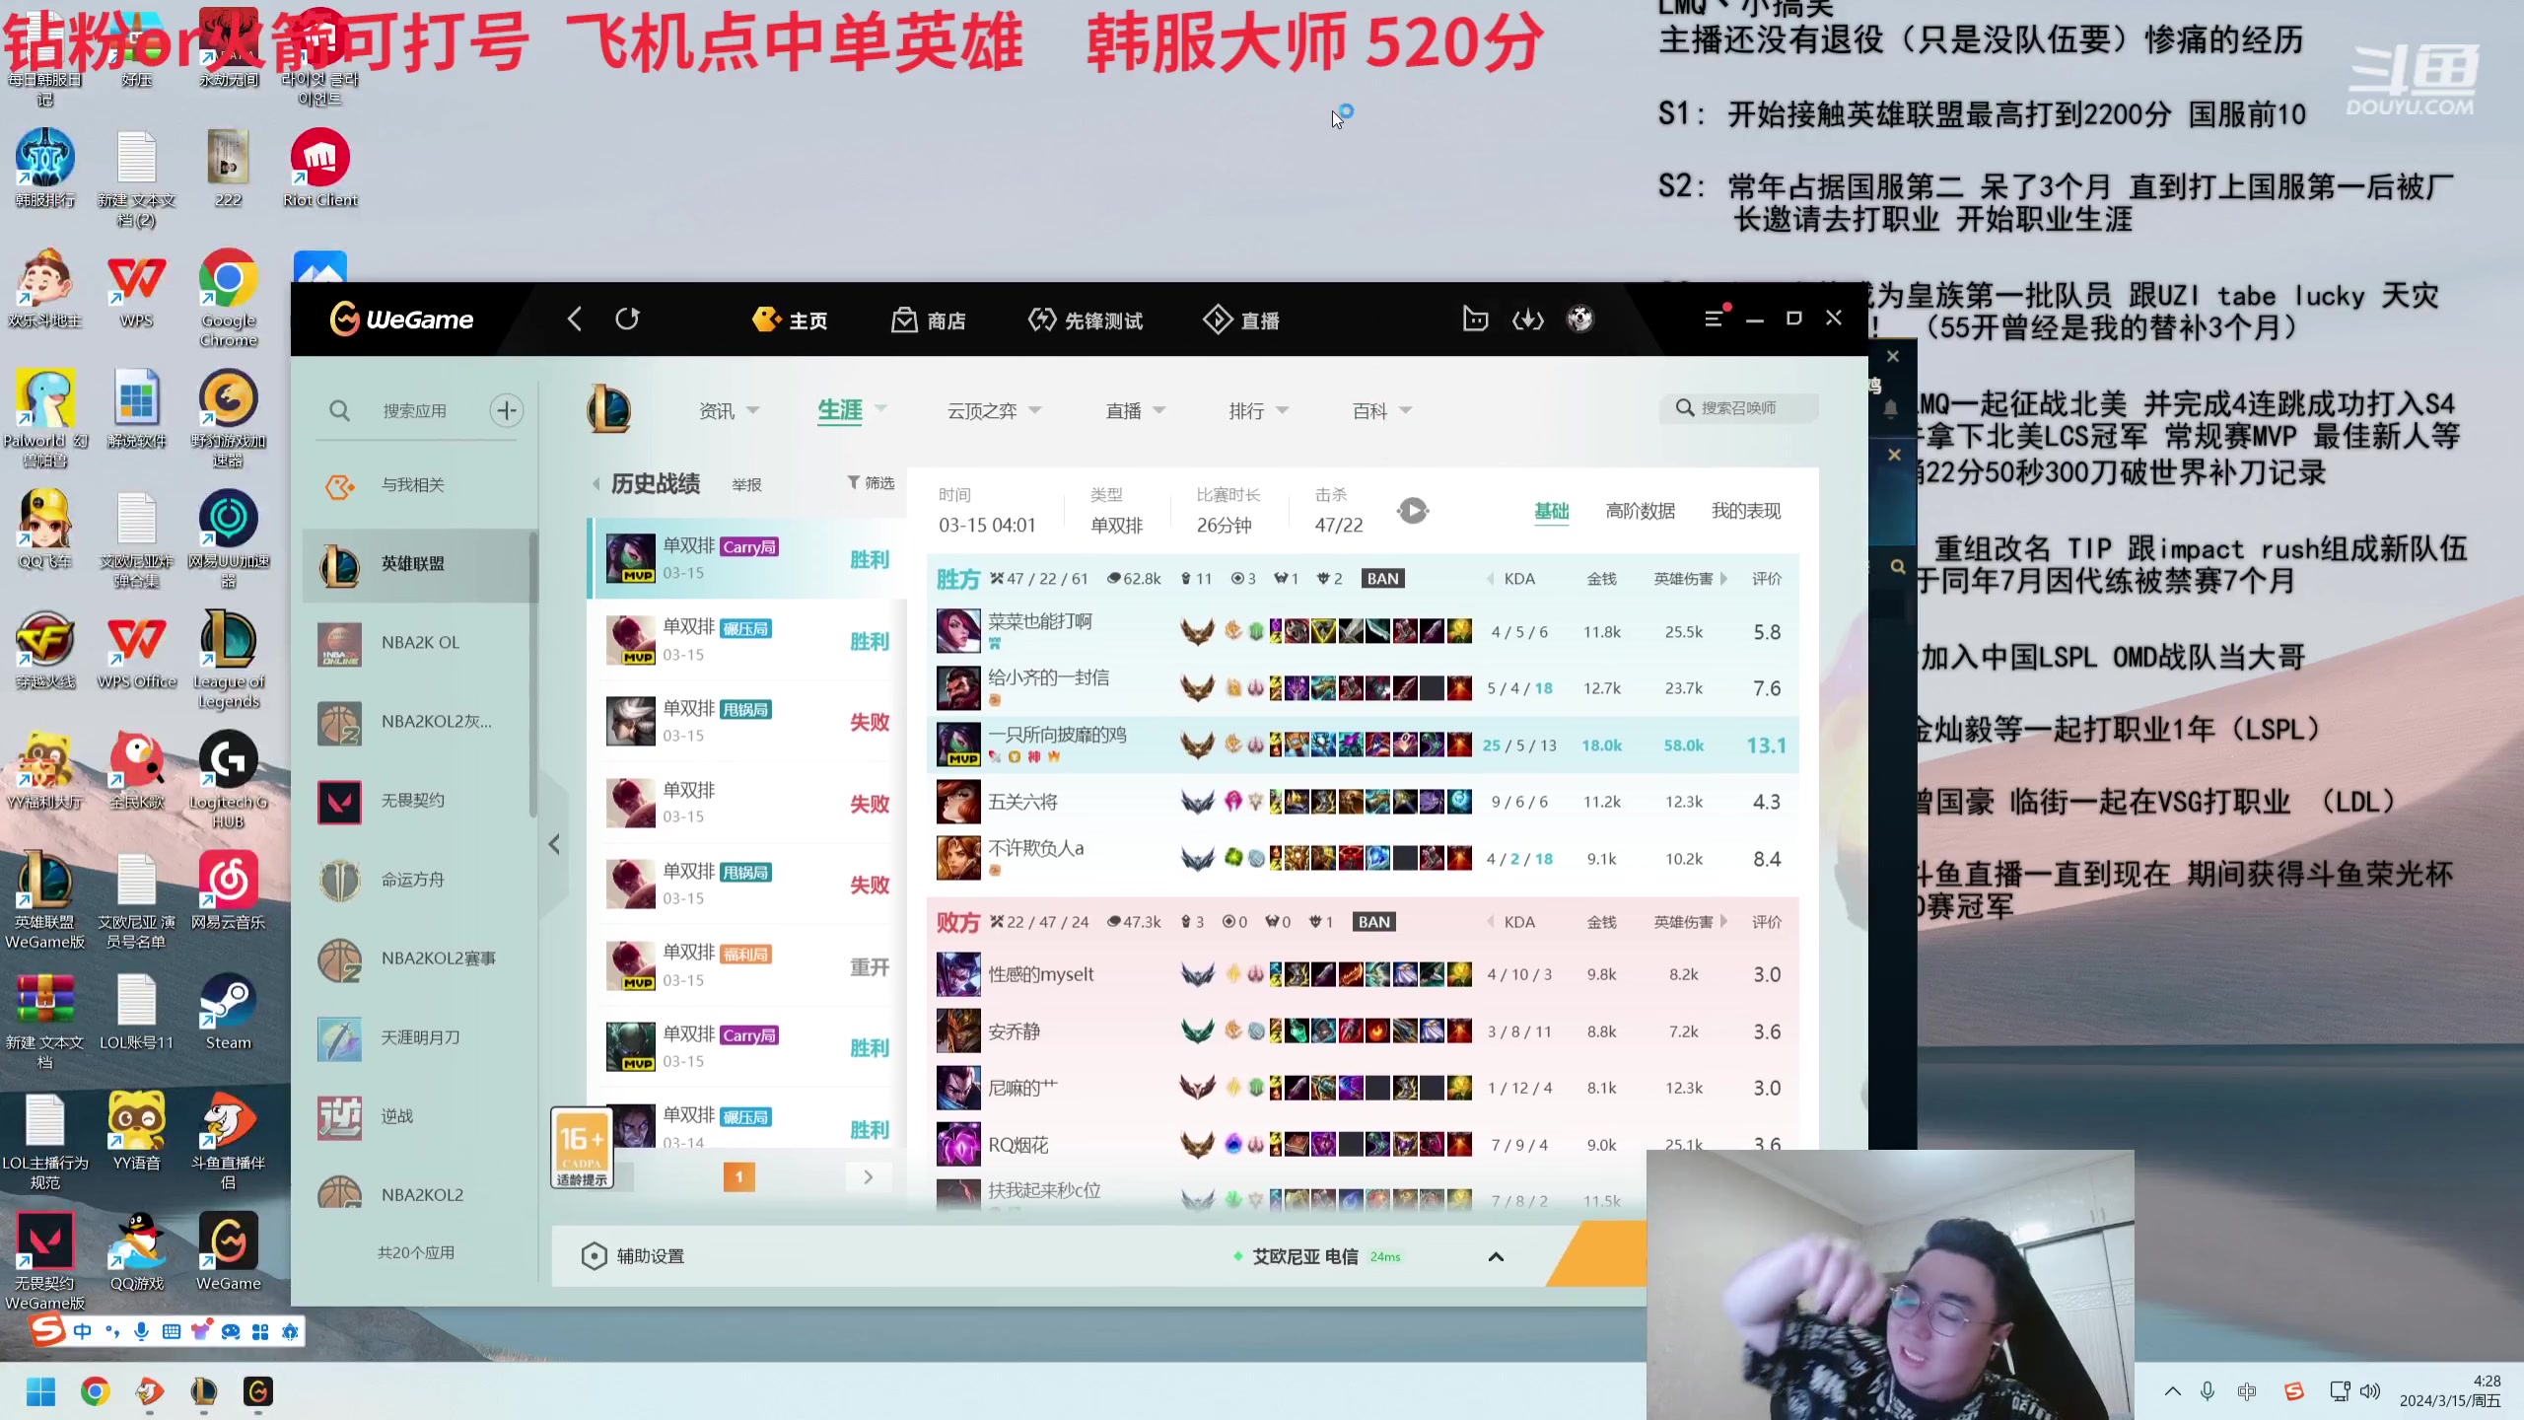The height and width of the screenshot is (1420, 2524).
Task: Click the 胜方 BAN button
Action: coord(1382,579)
